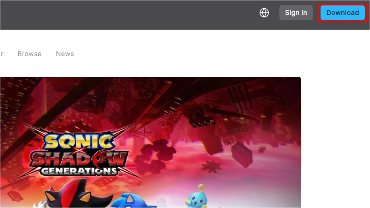The width and height of the screenshot is (370, 208).
Task: Click the Sign in button
Action: point(296,13)
